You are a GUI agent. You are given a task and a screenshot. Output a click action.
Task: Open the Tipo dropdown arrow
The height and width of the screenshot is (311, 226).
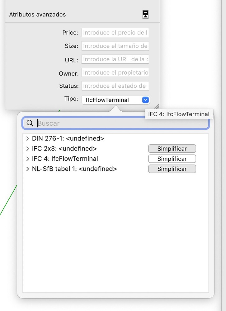pos(145,100)
